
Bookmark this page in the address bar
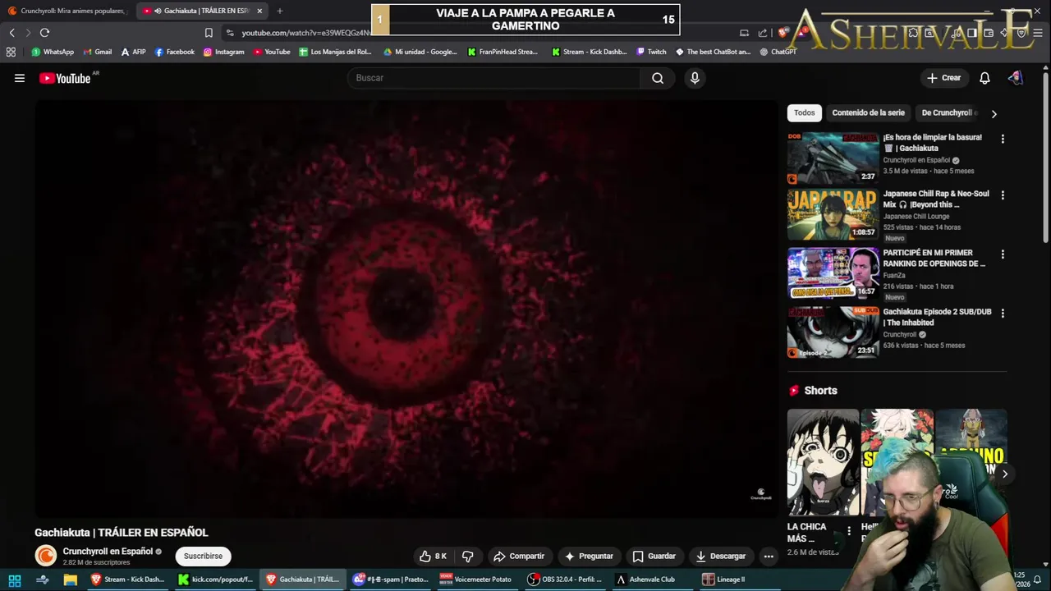point(209,33)
